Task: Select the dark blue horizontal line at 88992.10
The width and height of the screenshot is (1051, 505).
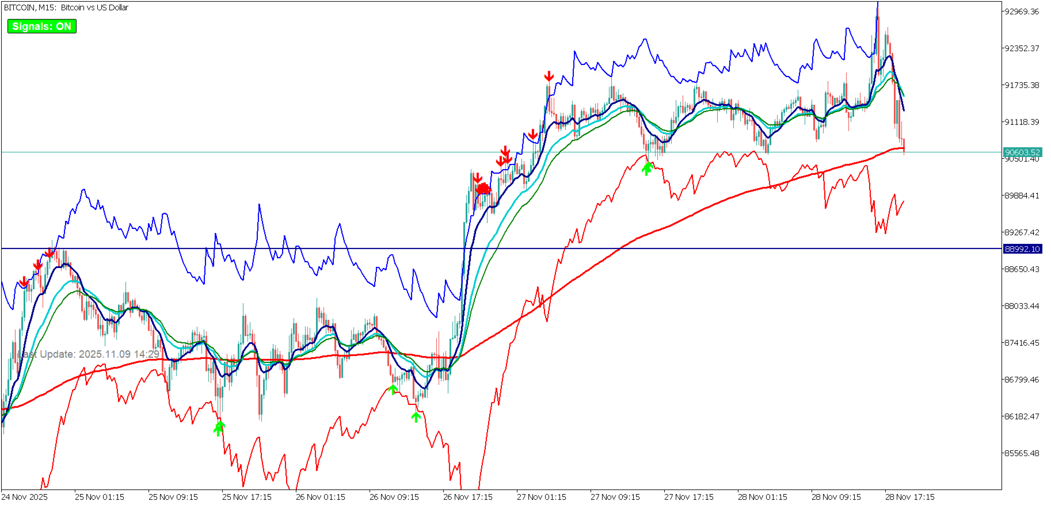Action: coord(501,248)
